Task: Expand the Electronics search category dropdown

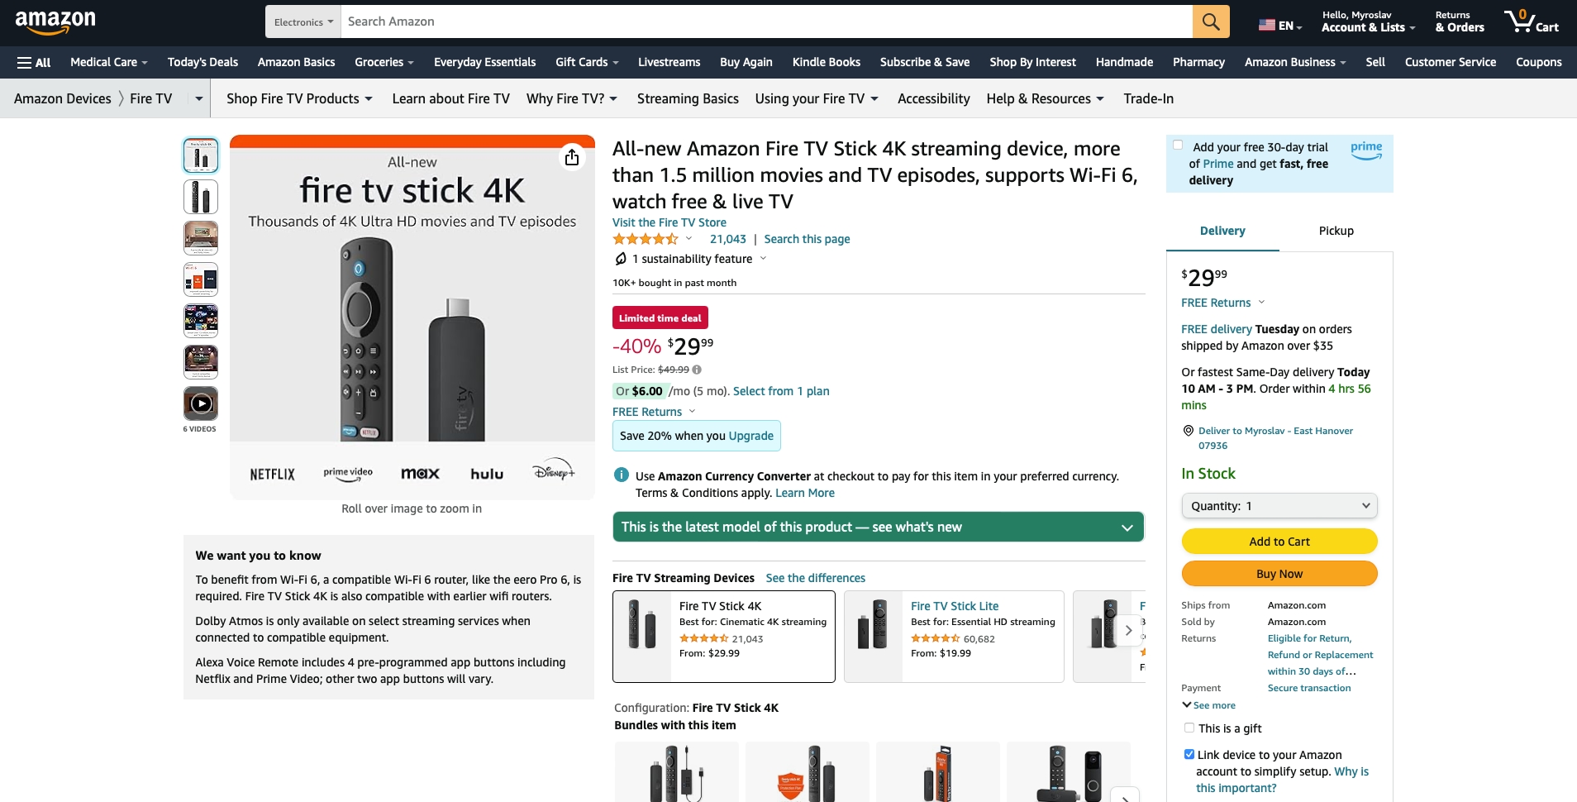Action: click(303, 21)
